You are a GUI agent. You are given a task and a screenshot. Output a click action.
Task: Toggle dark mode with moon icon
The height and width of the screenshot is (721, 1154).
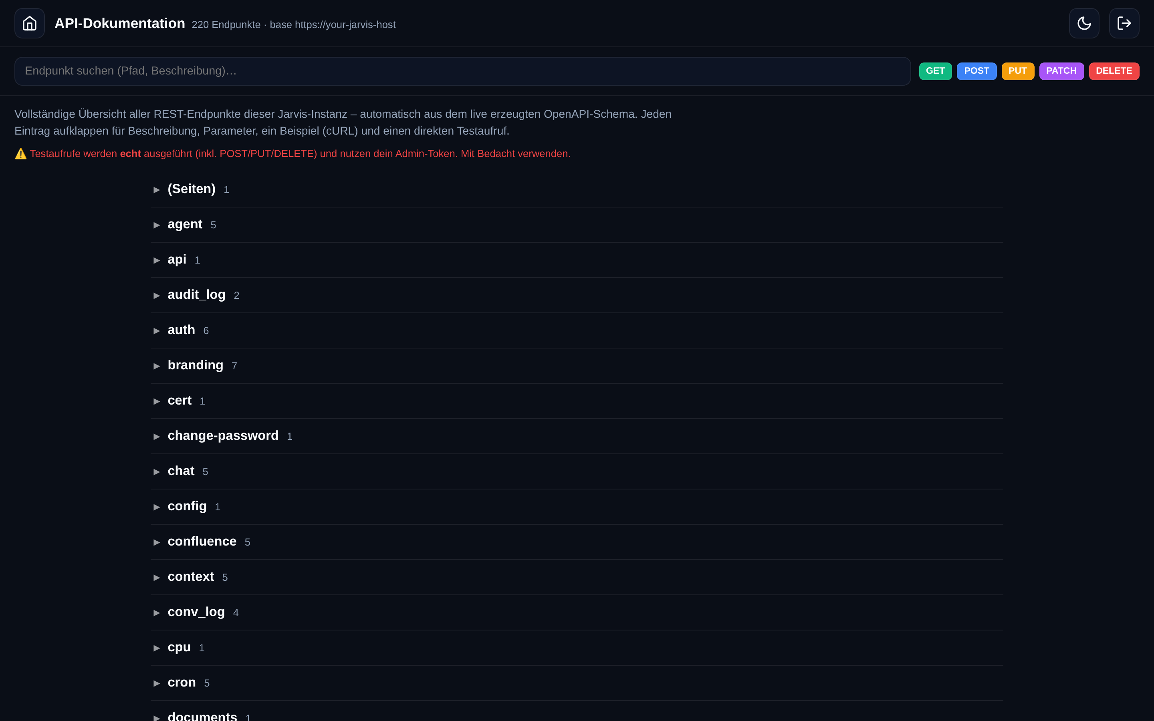1084,23
